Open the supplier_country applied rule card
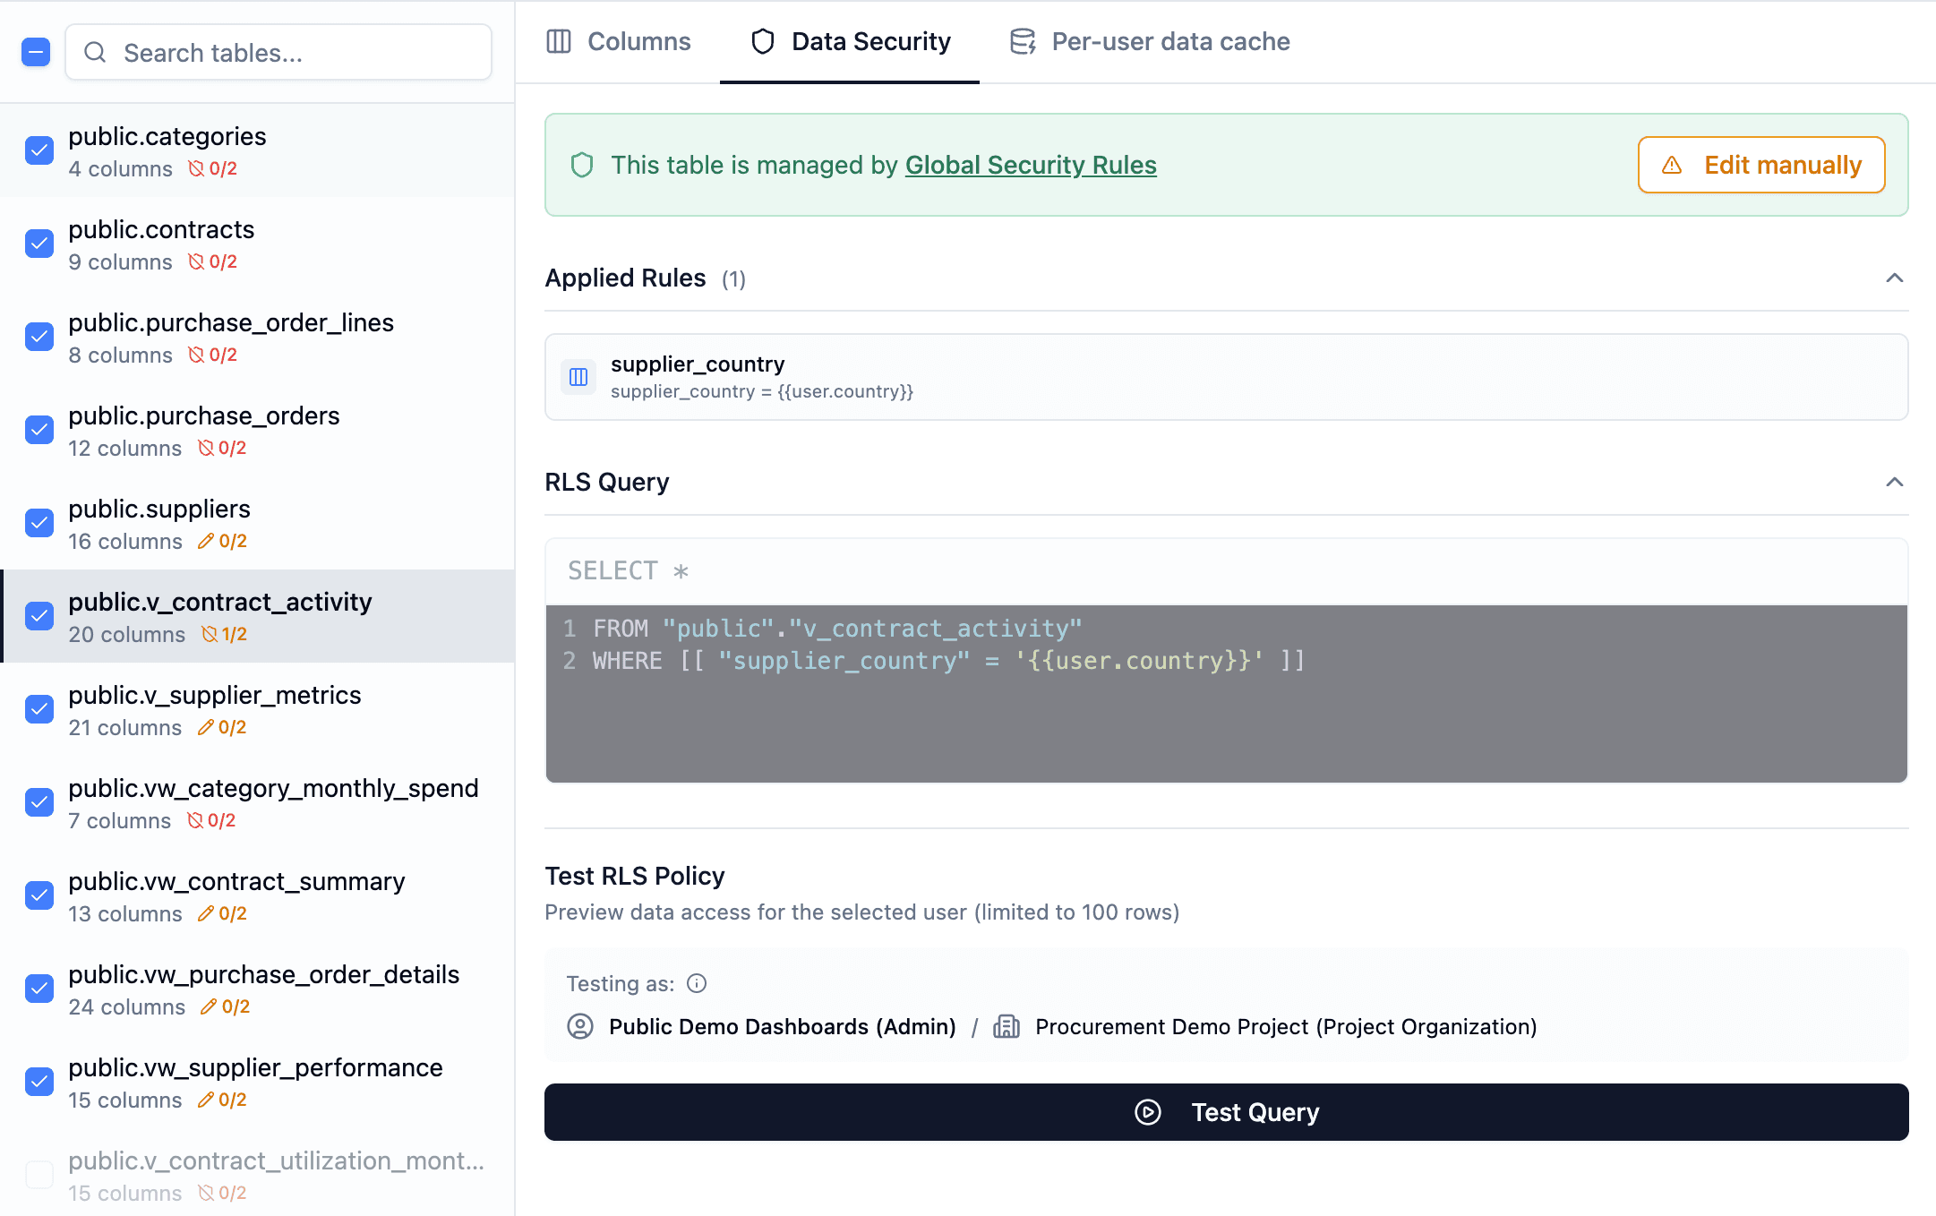Screen dimensions: 1936x1216 coord(1227,377)
